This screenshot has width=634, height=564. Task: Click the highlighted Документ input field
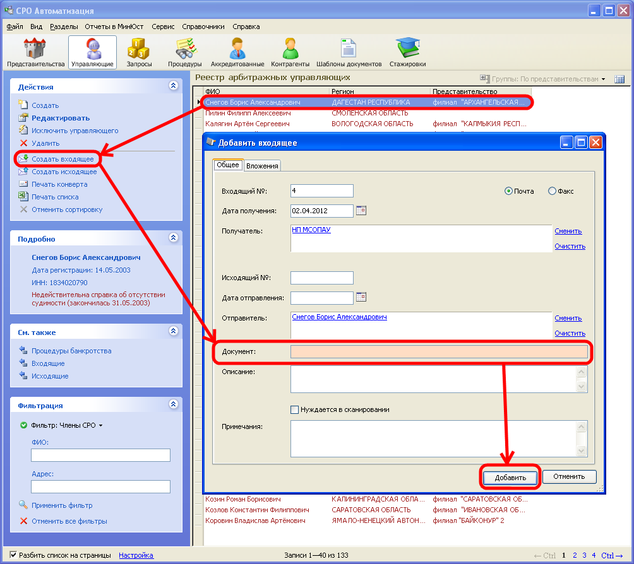tap(438, 351)
